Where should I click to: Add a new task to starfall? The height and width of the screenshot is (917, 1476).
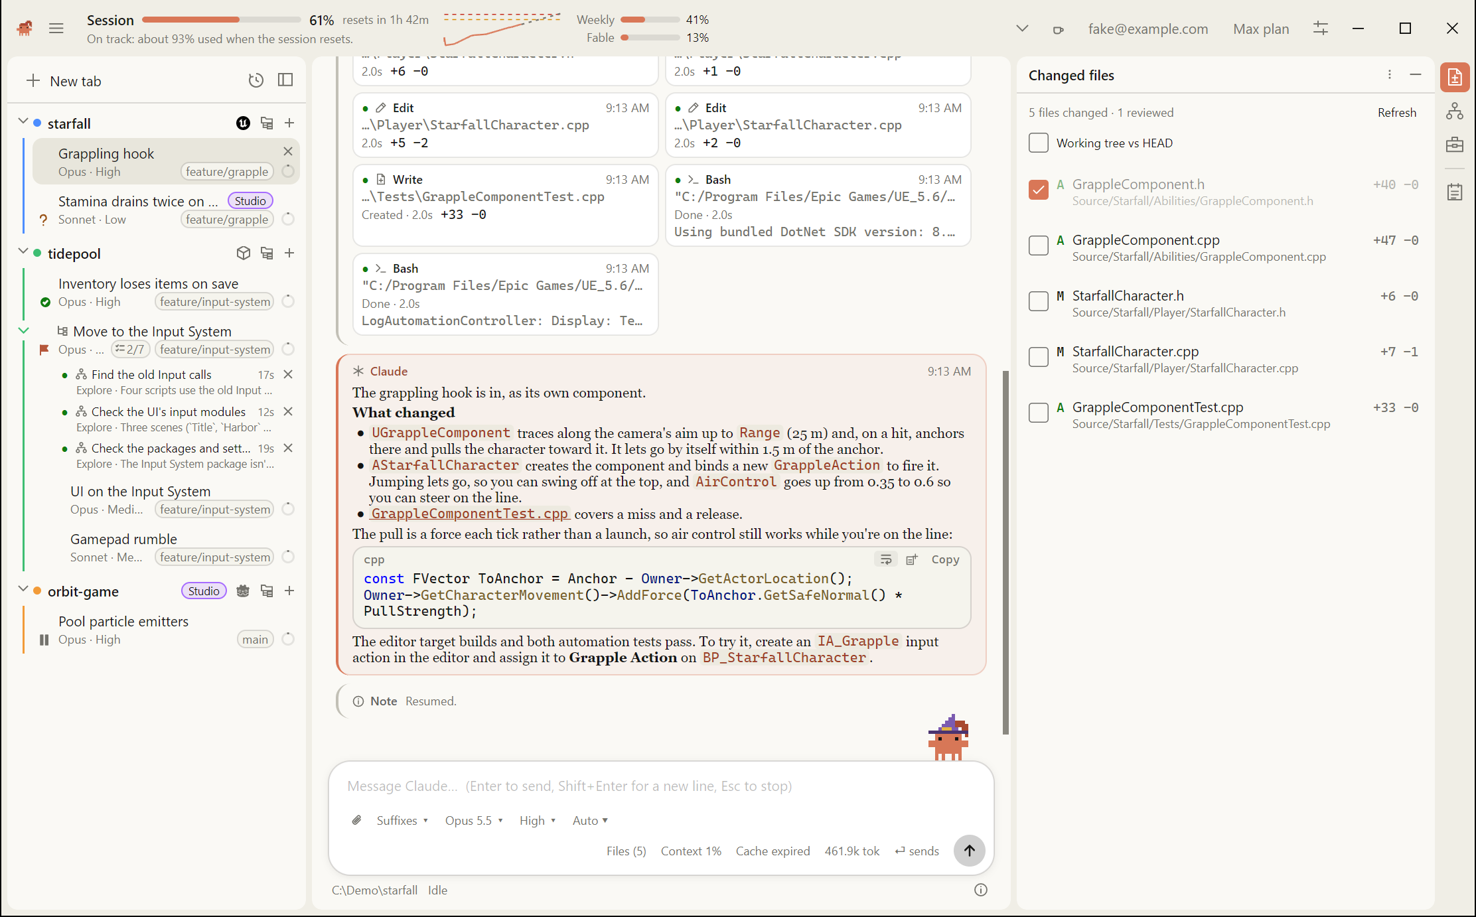[289, 123]
